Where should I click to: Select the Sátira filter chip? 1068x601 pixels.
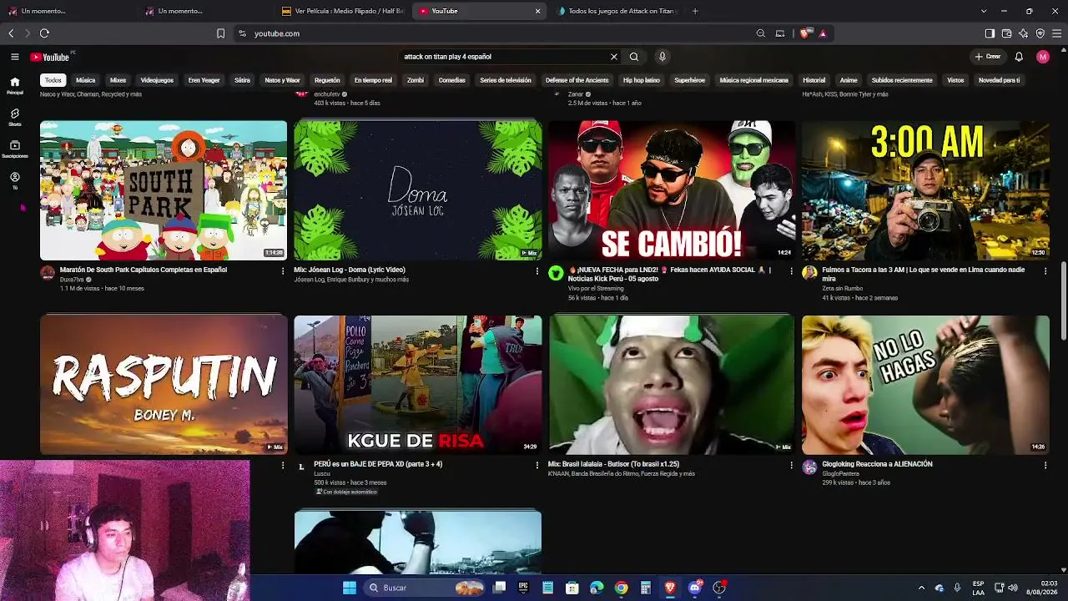pos(242,80)
